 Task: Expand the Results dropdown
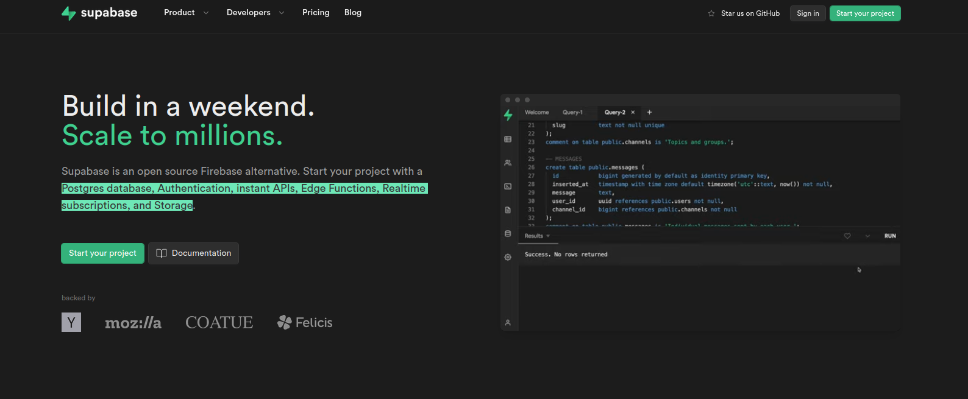(x=537, y=236)
